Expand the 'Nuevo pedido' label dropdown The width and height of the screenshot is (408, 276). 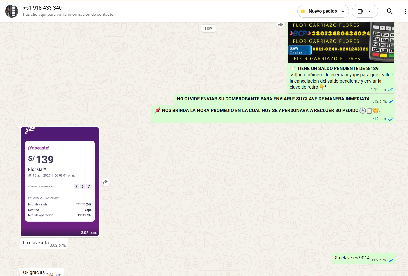pyautogui.click(x=343, y=11)
